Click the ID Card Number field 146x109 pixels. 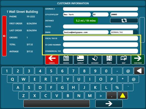[x=100, y=45]
